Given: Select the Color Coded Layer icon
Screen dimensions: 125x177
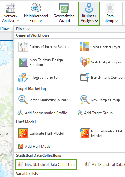Looking at the screenshot, I should coord(85,47).
